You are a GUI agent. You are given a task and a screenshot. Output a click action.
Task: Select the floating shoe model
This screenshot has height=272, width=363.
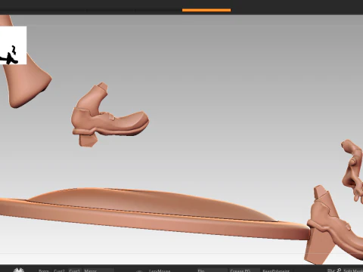click(x=110, y=115)
